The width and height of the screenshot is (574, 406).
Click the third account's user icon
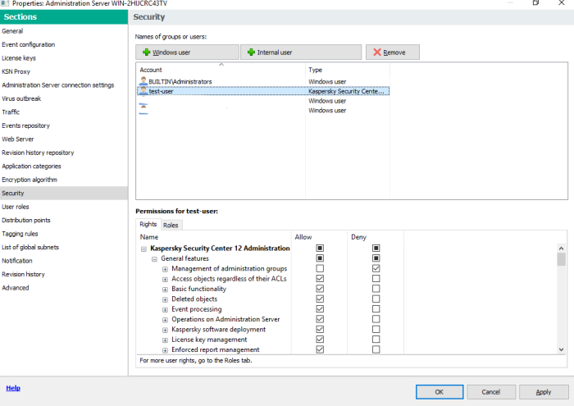click(x=143, y=102)
